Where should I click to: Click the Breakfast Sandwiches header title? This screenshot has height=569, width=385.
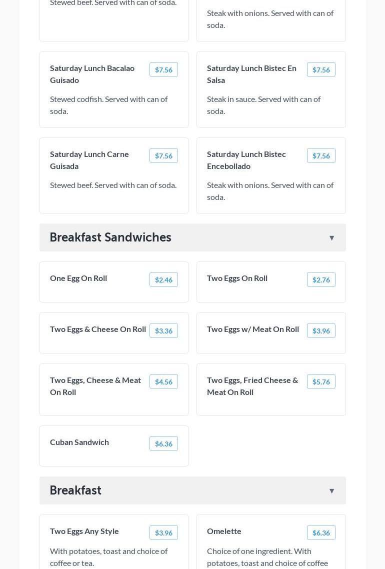pyautogui.click(x=110, y=237)
